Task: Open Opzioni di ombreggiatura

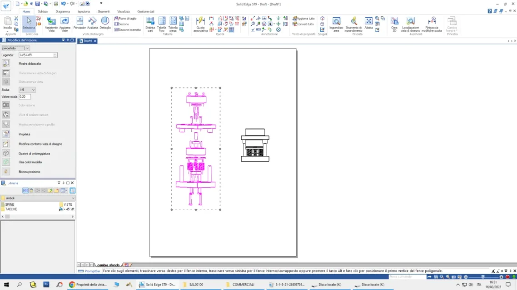Action: [x=6, y=153]
